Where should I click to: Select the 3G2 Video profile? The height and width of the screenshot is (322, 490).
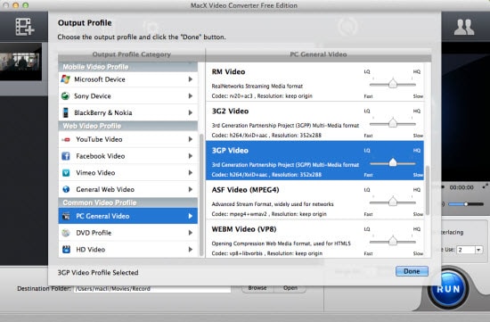pyautogui.click(x=315, y=121)
